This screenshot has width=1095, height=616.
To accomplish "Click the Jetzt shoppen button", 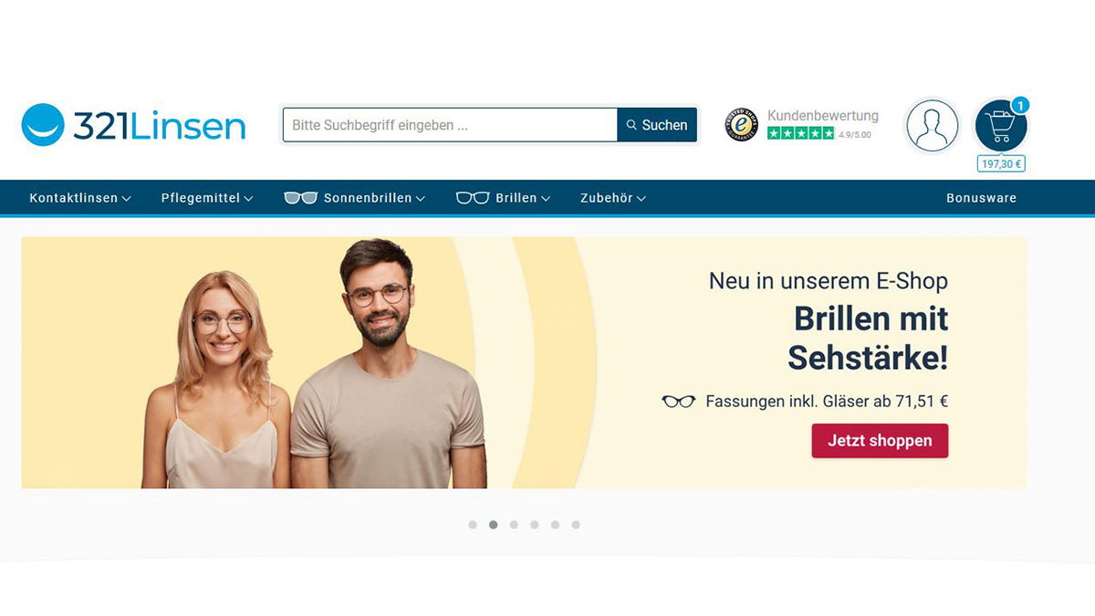I will coord(880,441).
